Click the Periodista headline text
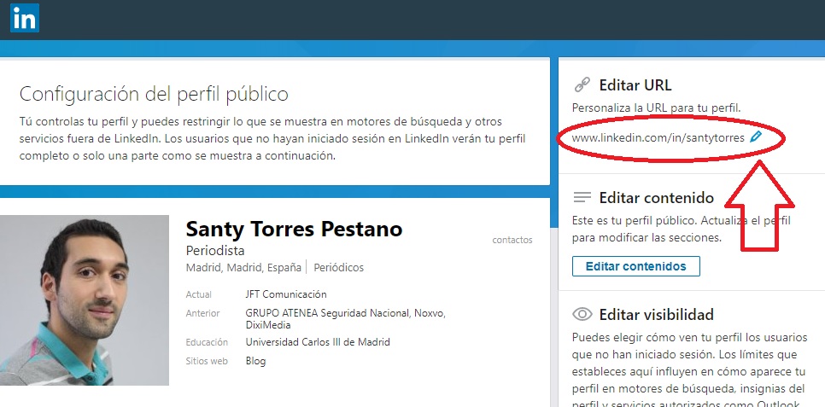The image size is (825, 407). pos(215,251)
